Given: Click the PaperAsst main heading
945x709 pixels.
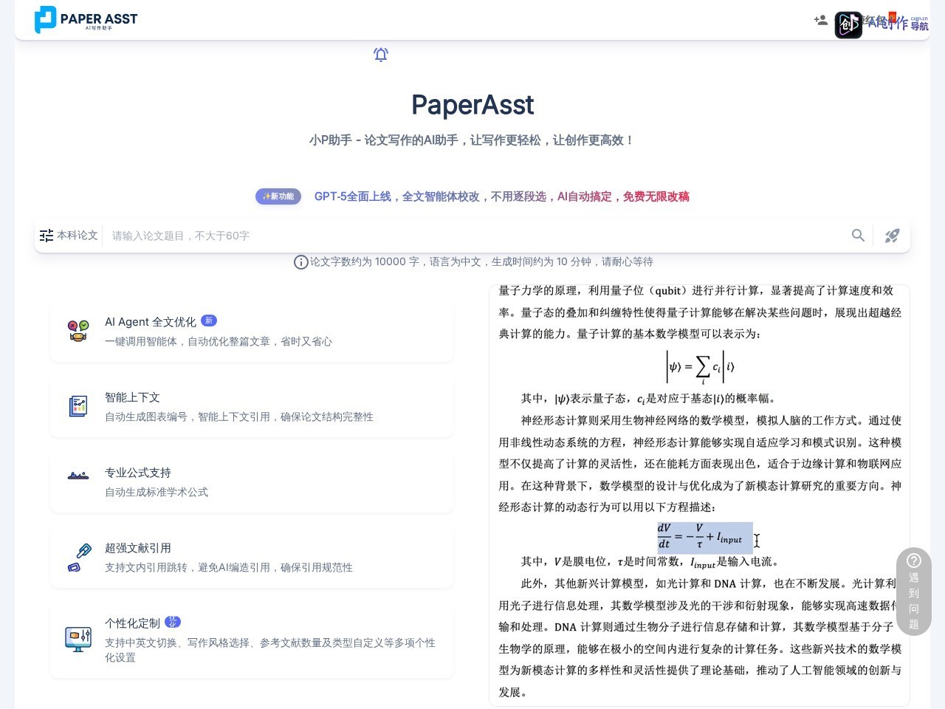Looking at the screenshot, I should 472,105.
